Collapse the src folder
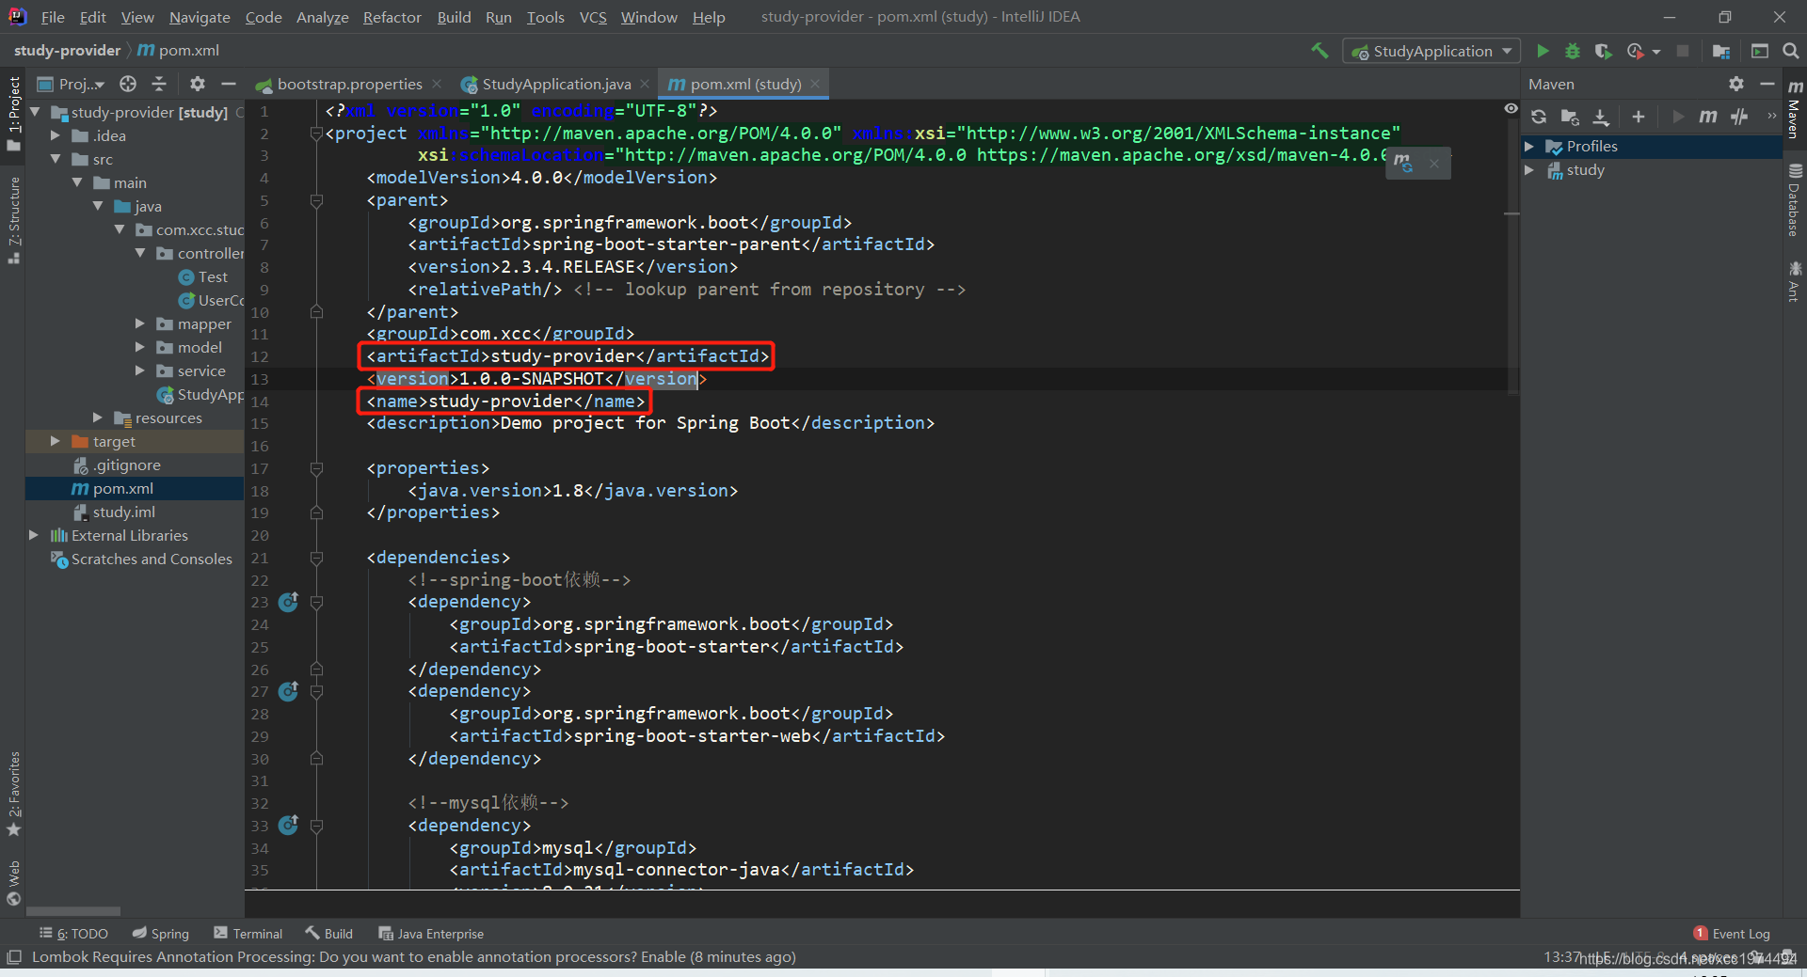Viewport: 1807px width, 977px height. click(56, 159)
